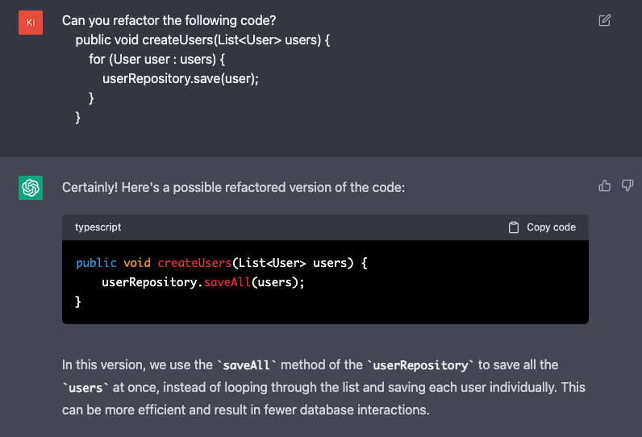
Task: Click the edit message pencil icon
Action: (x=604, y=20)
